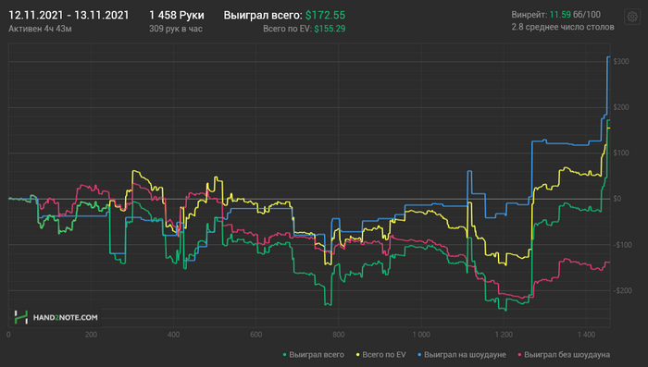Click the 600 x-axis label
The height and width of the screenshot is (367, 648).
click(255, 335)
